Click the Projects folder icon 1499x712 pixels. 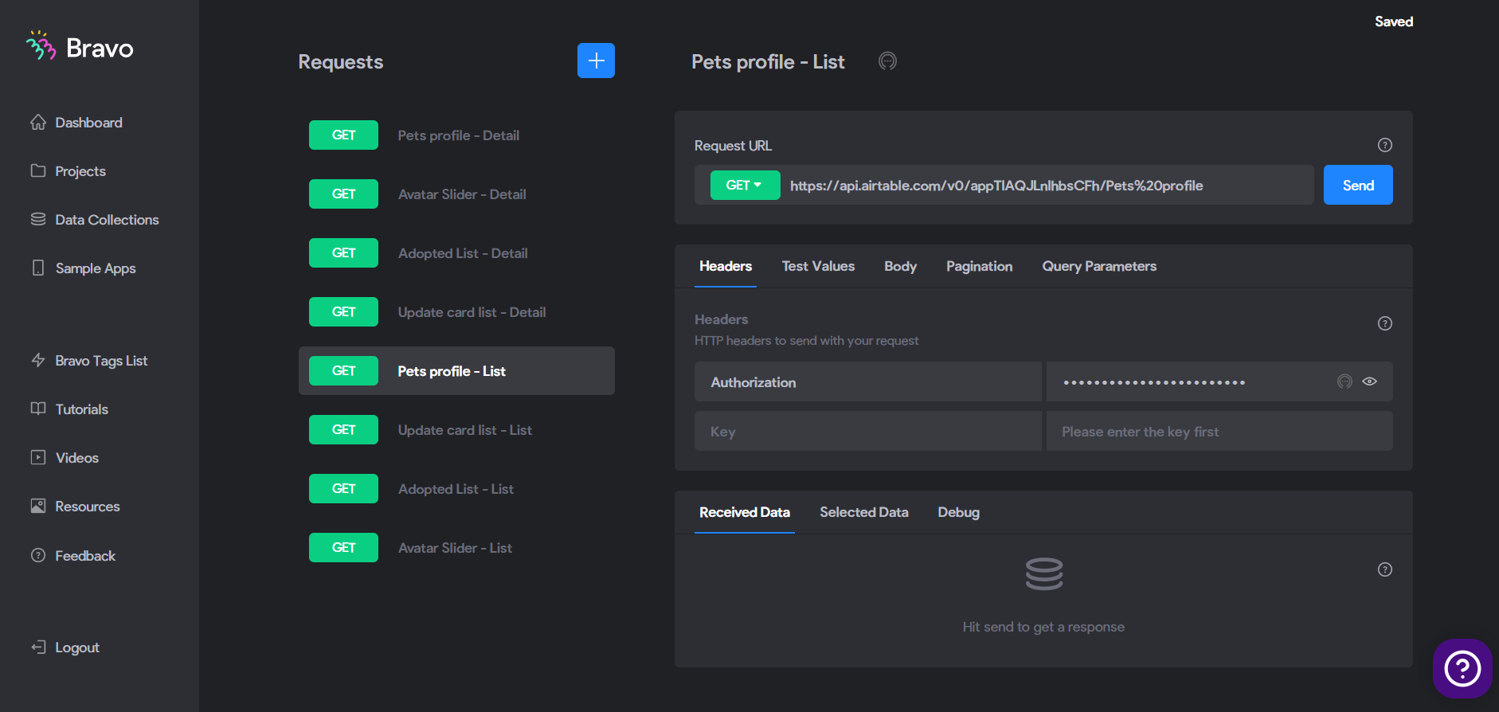point(38,170)
